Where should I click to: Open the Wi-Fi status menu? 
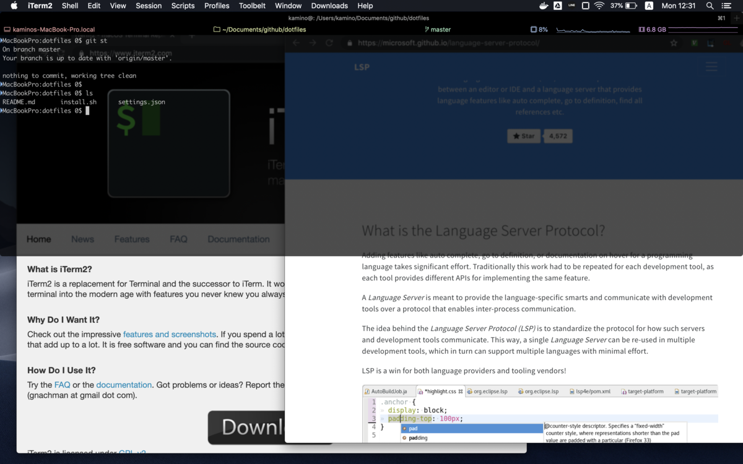click(x=599, y=6)
